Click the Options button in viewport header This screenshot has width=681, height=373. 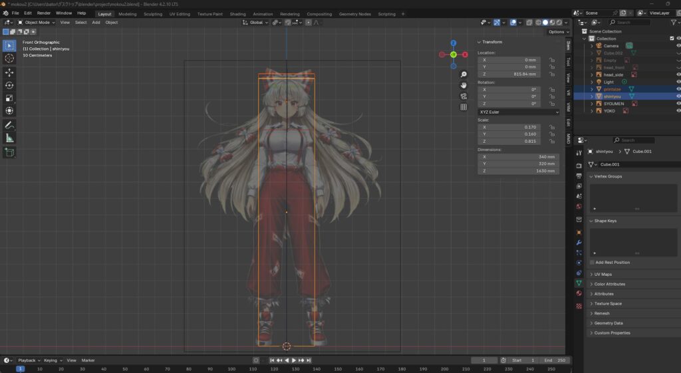pyautogui.click(x=557, y=31)
